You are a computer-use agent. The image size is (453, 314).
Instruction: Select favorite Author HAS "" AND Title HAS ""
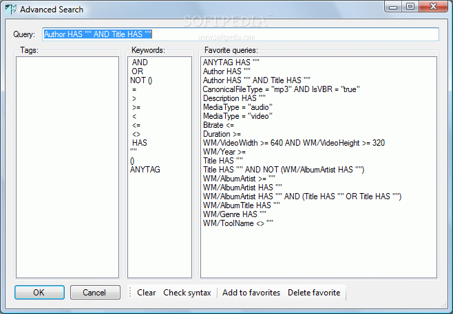(x=257, y=80)
